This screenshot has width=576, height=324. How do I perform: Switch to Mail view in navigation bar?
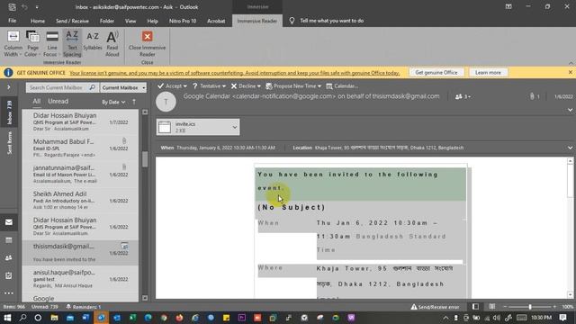coord(9,222)
